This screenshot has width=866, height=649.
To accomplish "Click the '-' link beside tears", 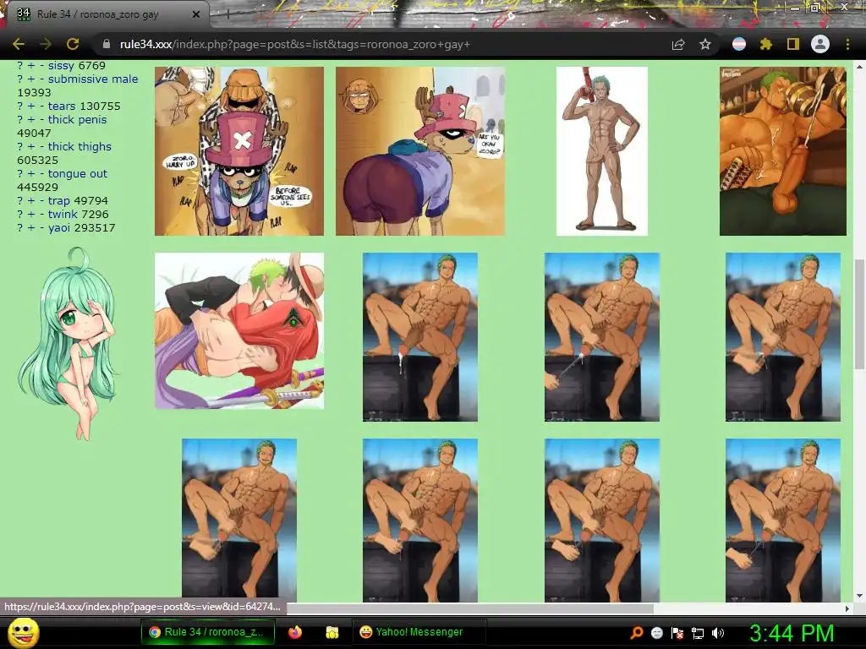I will click(41, 106).
